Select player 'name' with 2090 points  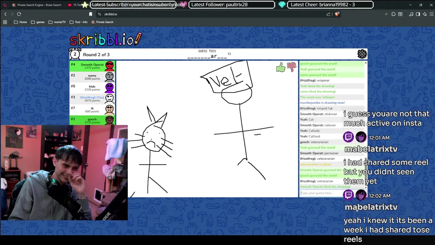click(92, 77)
